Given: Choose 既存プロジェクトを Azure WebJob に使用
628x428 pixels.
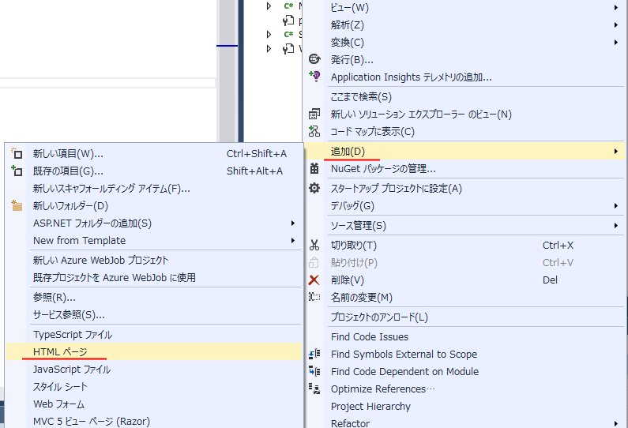Looking at the screenshot, I should pyautogui.click(x=154, y=277).
